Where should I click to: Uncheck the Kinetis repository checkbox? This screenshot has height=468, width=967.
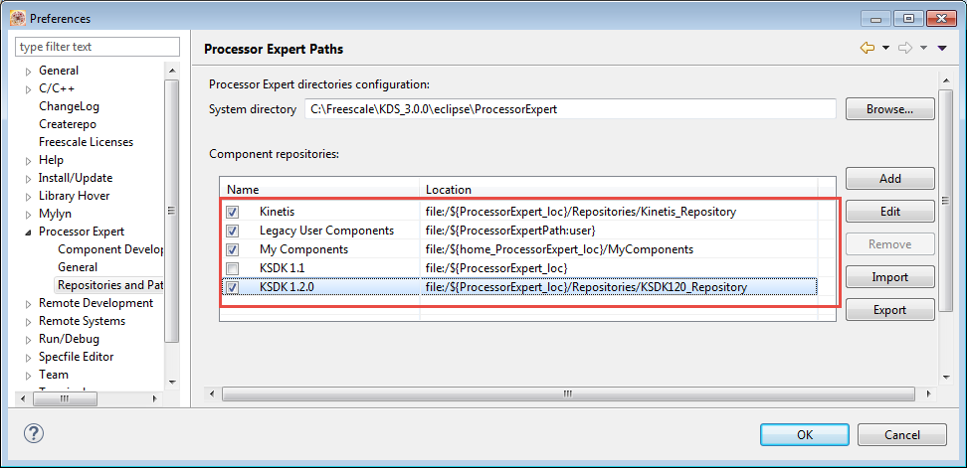(x=233, y=212)
